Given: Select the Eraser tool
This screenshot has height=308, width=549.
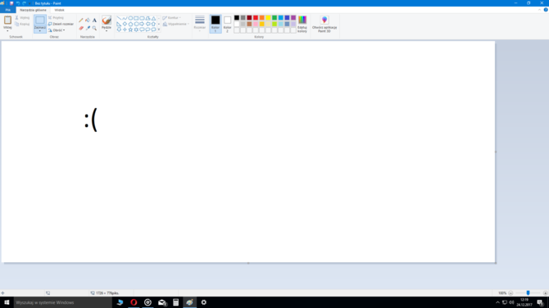Looking at the screenshot, I should tap(81, 28).
